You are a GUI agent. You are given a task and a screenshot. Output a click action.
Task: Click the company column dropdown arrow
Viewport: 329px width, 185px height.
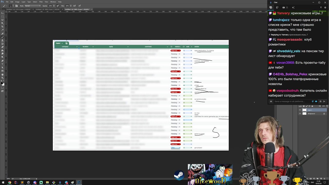click(x=77, y=47)
